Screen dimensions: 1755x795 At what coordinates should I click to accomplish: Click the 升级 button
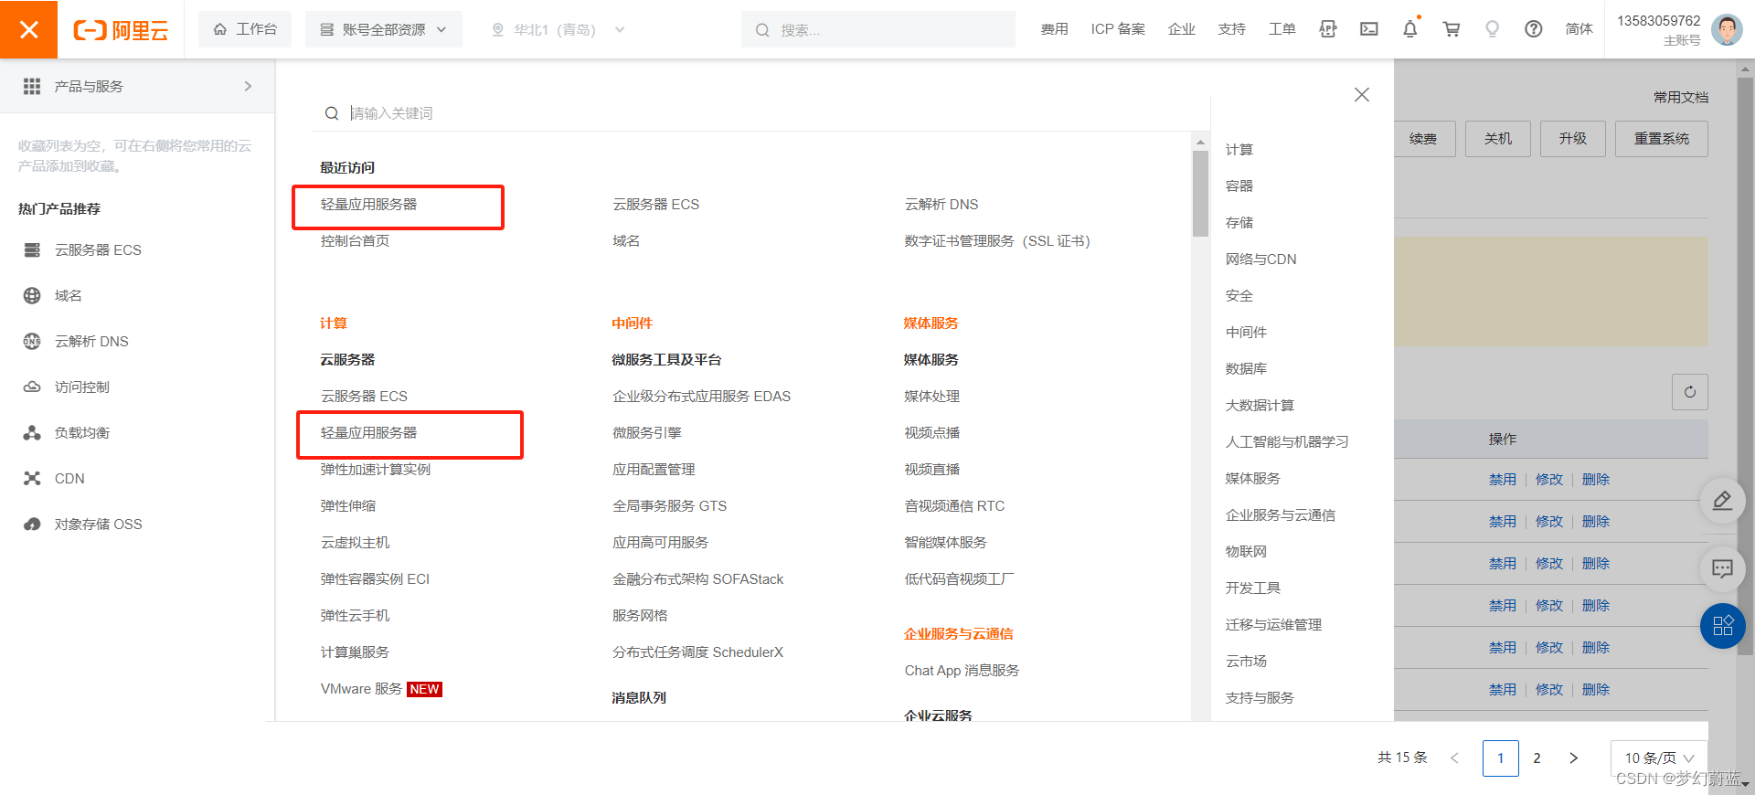(1573, 139)
